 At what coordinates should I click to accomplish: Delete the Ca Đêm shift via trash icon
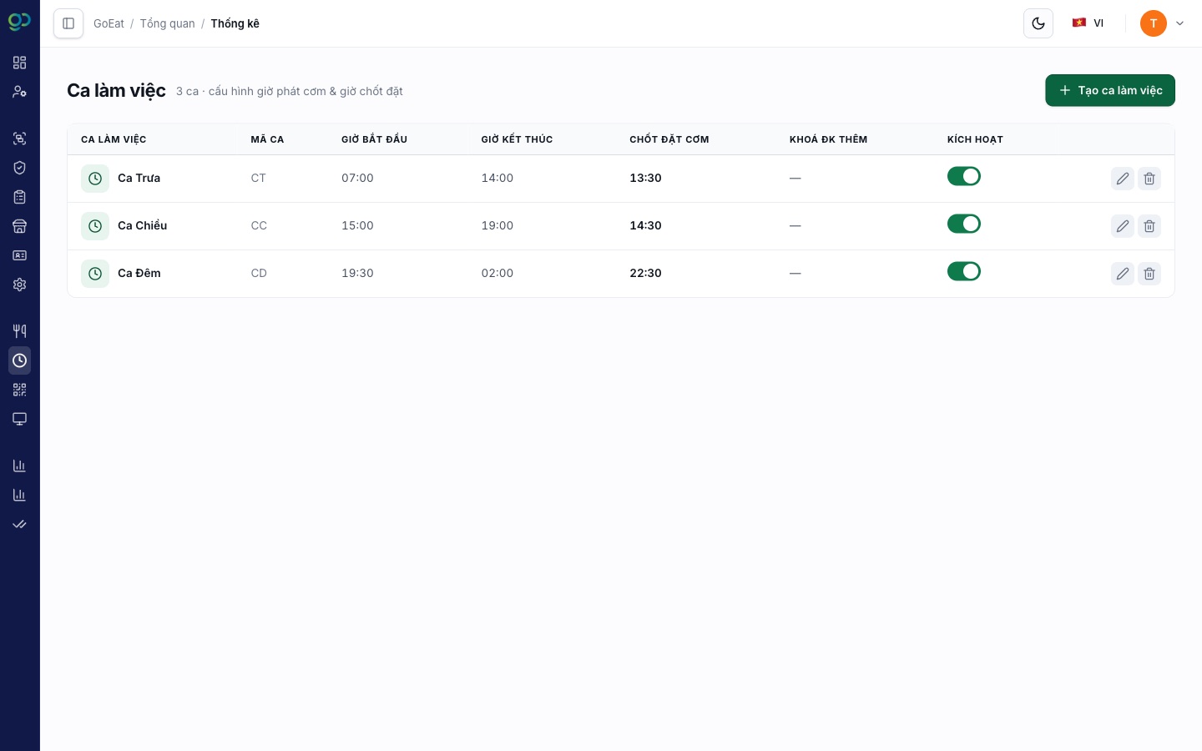pos(1149,274)
